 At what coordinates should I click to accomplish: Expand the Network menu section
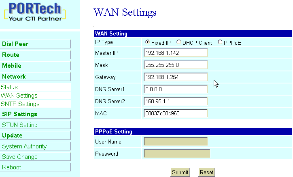pos(35,77)
